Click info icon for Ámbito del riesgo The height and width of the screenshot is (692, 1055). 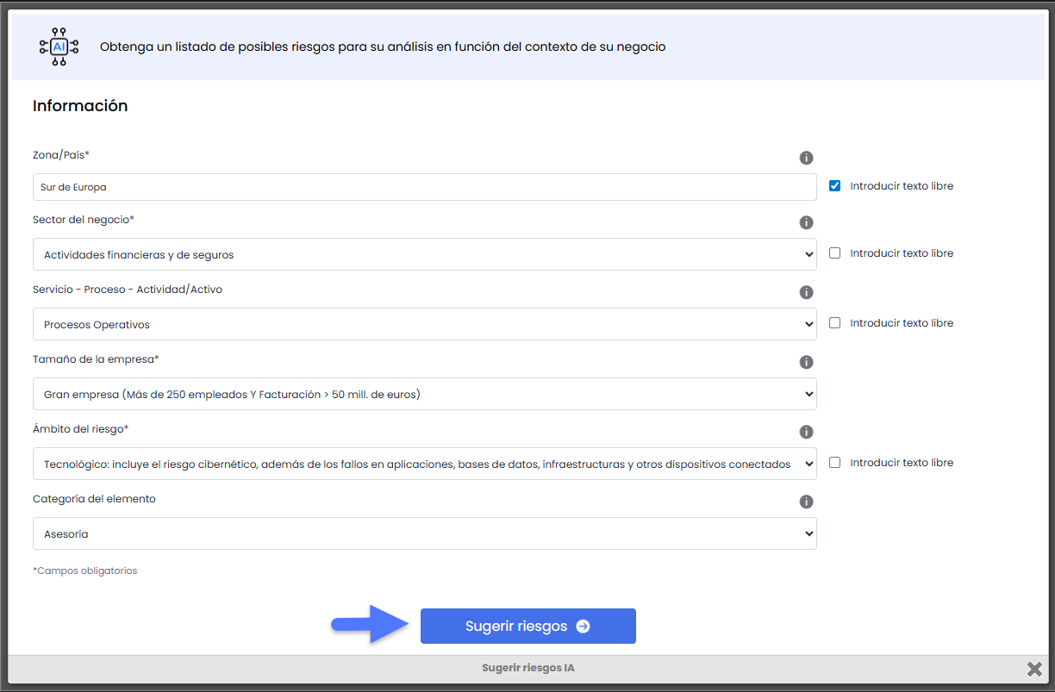[806, 432]
